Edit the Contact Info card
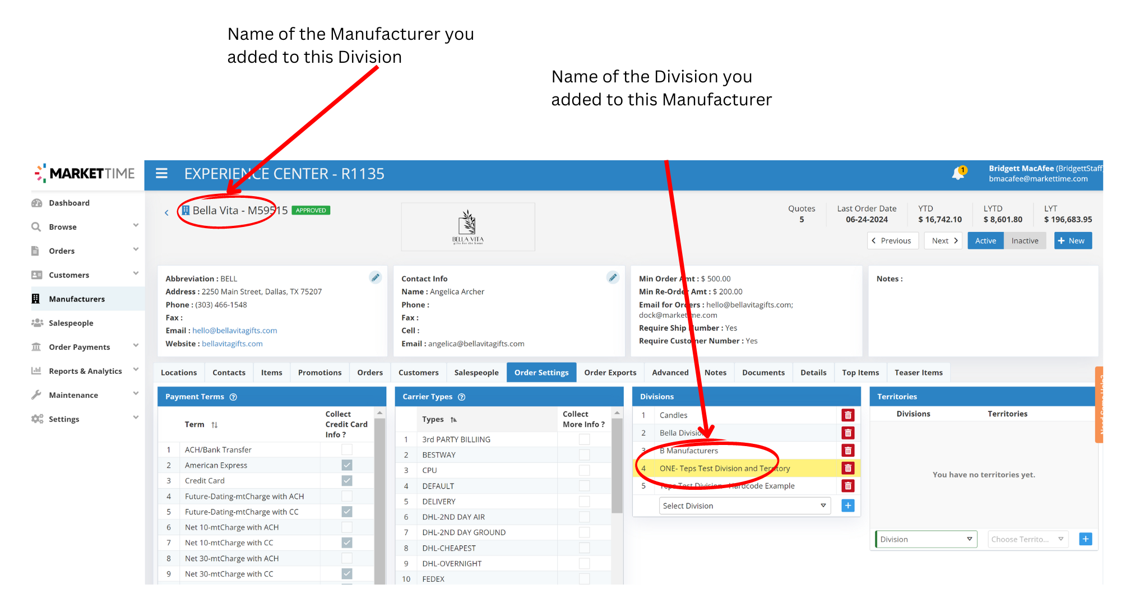The width and height of the screenshot is (1121, 612). [613, 277]
